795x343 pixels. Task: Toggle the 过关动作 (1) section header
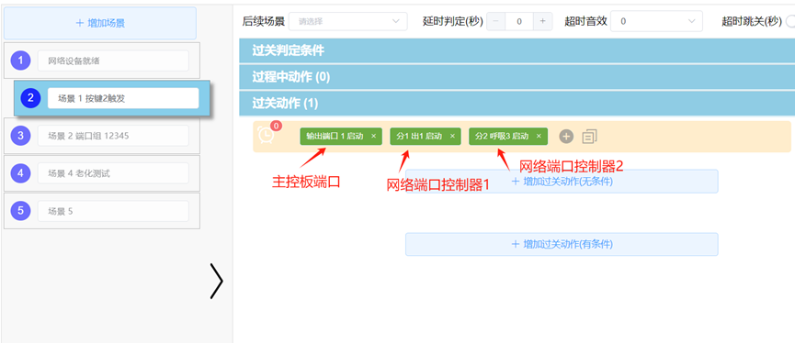[517, 104]
